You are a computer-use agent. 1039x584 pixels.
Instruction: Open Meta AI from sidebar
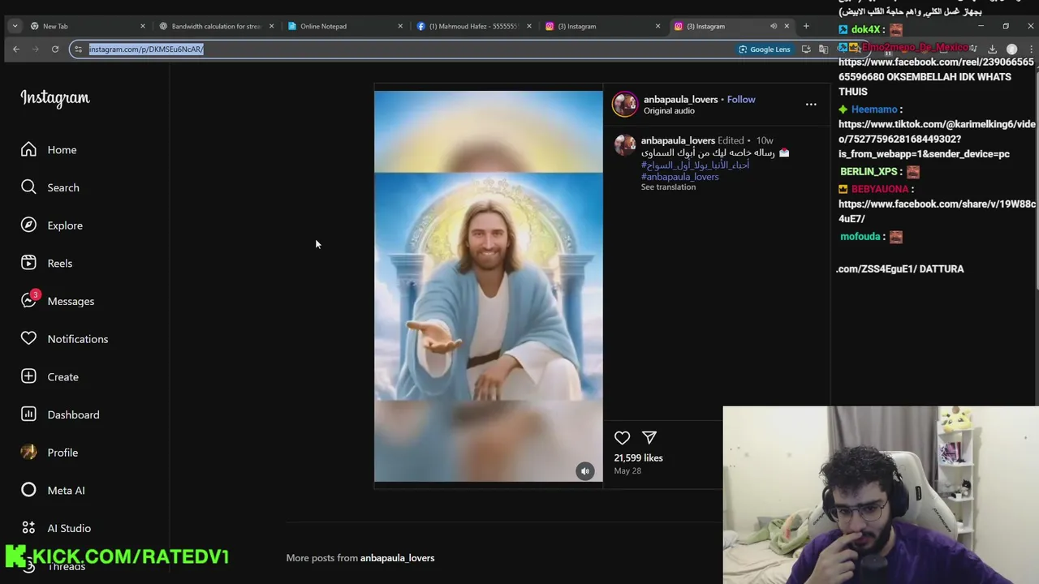[52, 491]
